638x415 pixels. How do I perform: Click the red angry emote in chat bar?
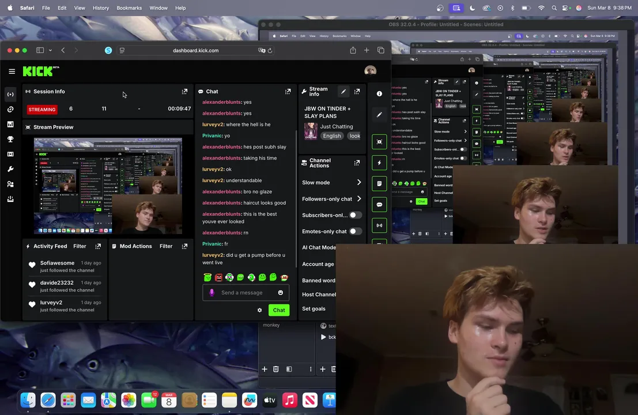pos(218,277)
